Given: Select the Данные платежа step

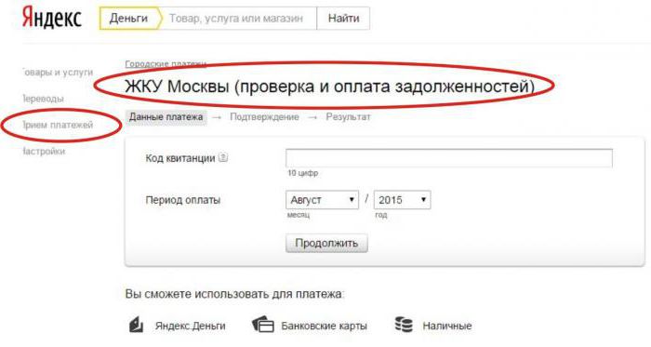Looking at the screenshot, I should pyautogui.click(x=166, y=117).
